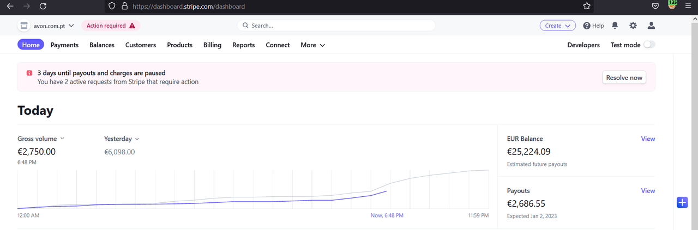Open the Products tab
Viewport: 698px width, 230px height.
[180, 45]
